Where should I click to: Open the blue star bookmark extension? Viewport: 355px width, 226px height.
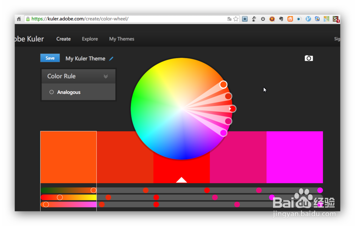[245, 19]
